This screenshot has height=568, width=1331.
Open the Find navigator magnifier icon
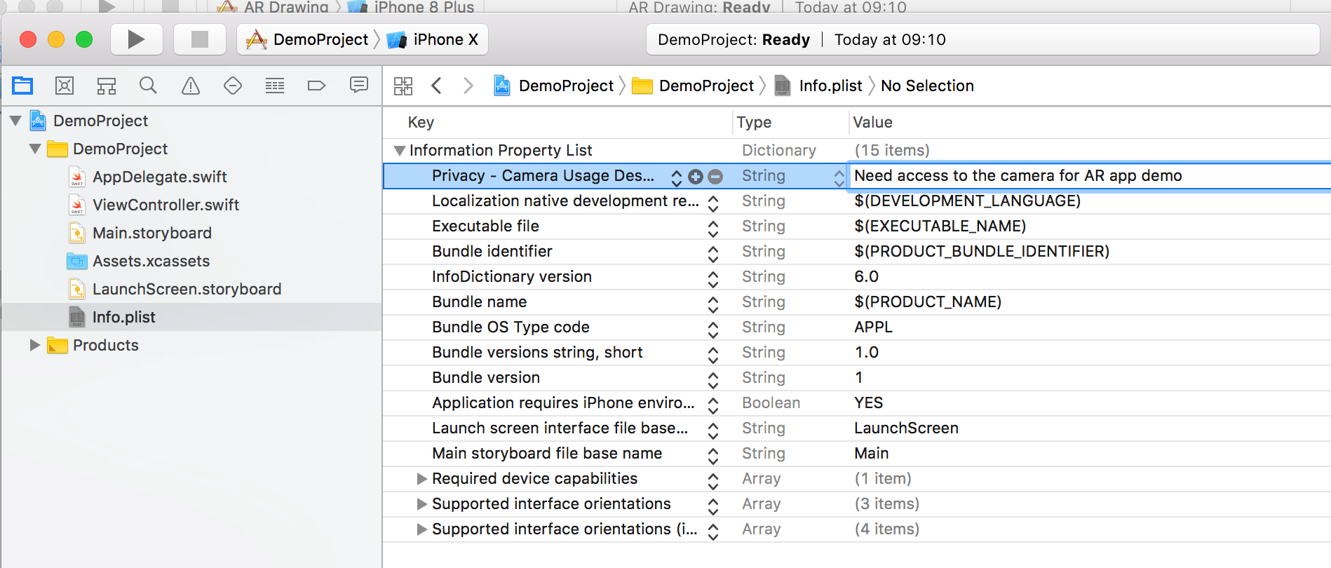148,86
